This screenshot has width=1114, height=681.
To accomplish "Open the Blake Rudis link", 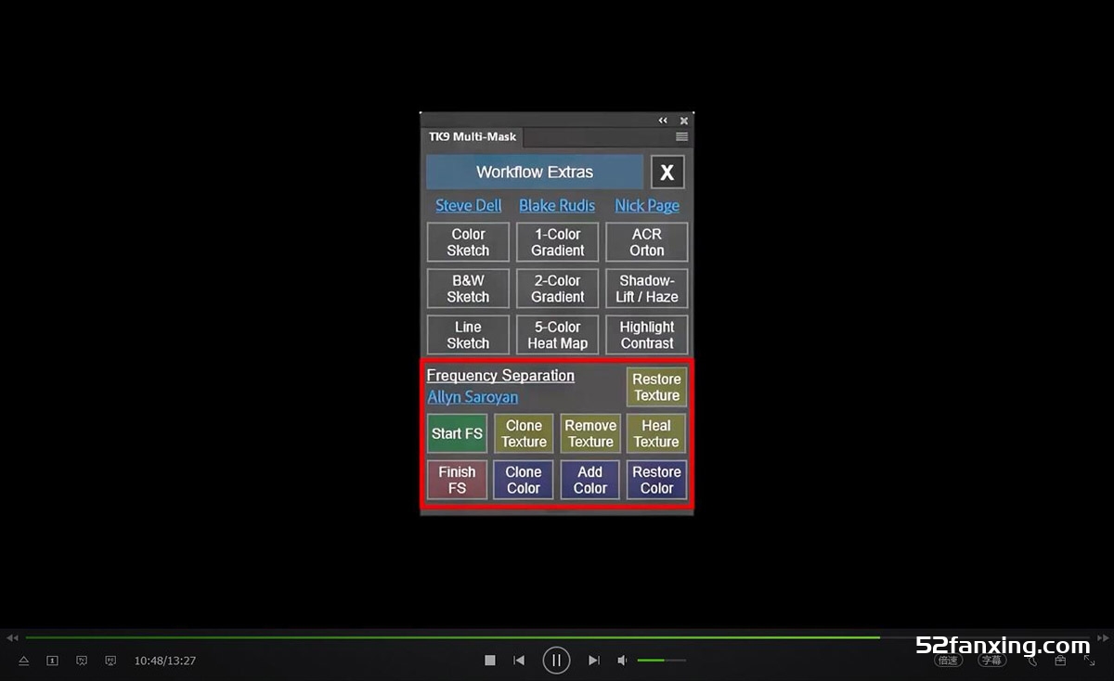I will tap(557, 206).
